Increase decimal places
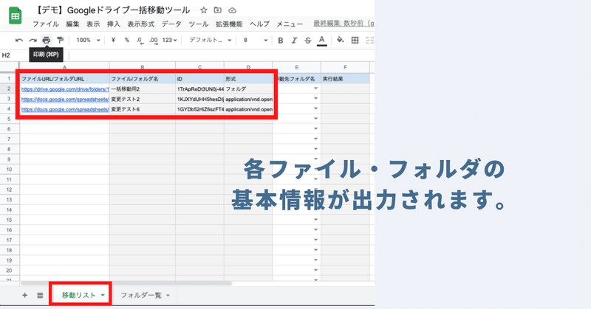This screenshot has height=309, width=591. click(x=154, y=41)
